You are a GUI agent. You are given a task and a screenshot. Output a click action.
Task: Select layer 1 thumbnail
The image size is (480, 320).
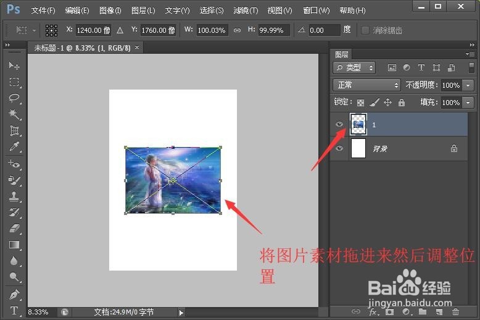coord(358,124)
